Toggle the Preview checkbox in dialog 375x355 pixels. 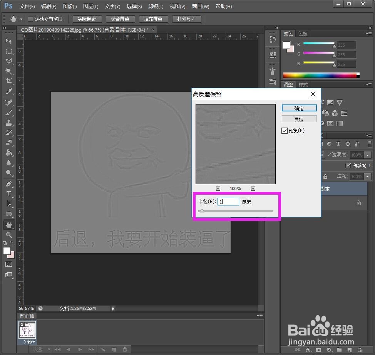pos(285,131)
